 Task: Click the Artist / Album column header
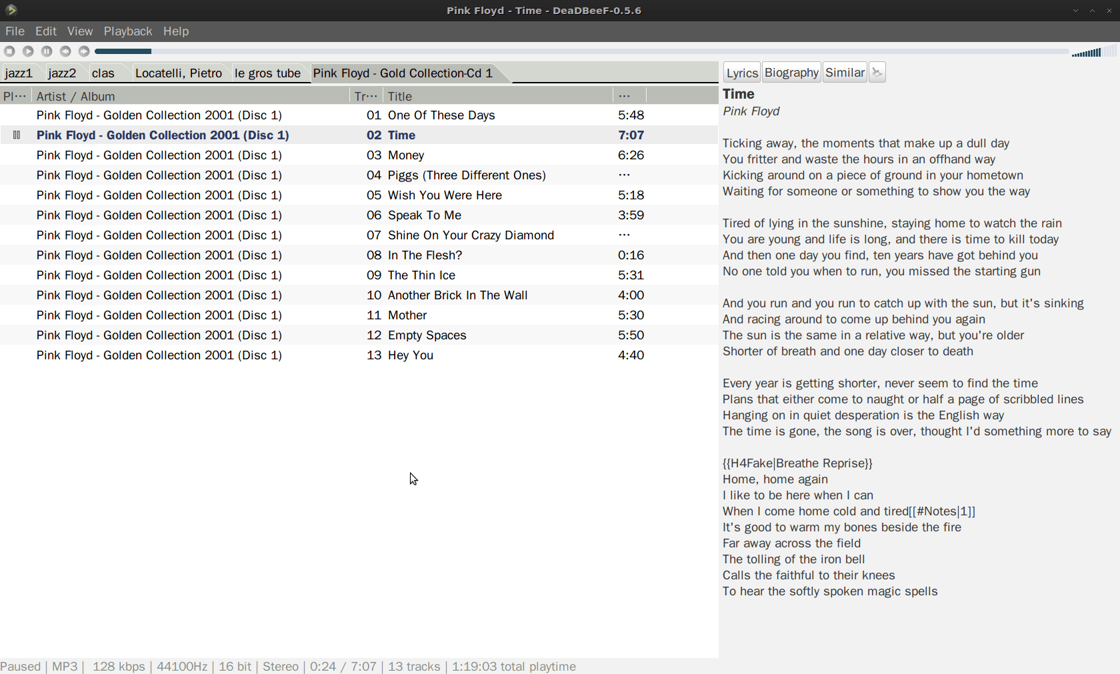[x=191, y=96]
